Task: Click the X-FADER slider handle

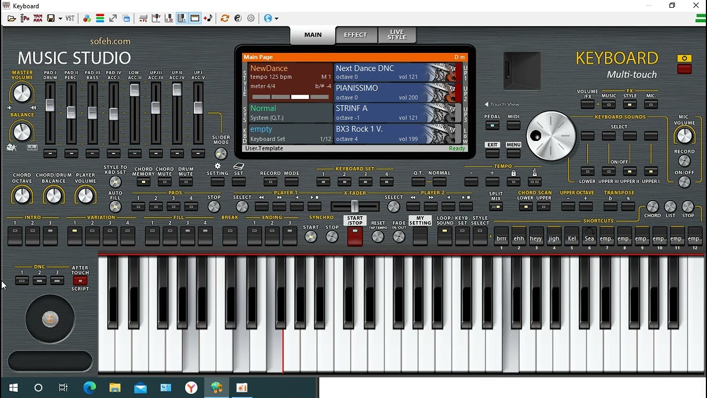Action: [x=355, y=207]
